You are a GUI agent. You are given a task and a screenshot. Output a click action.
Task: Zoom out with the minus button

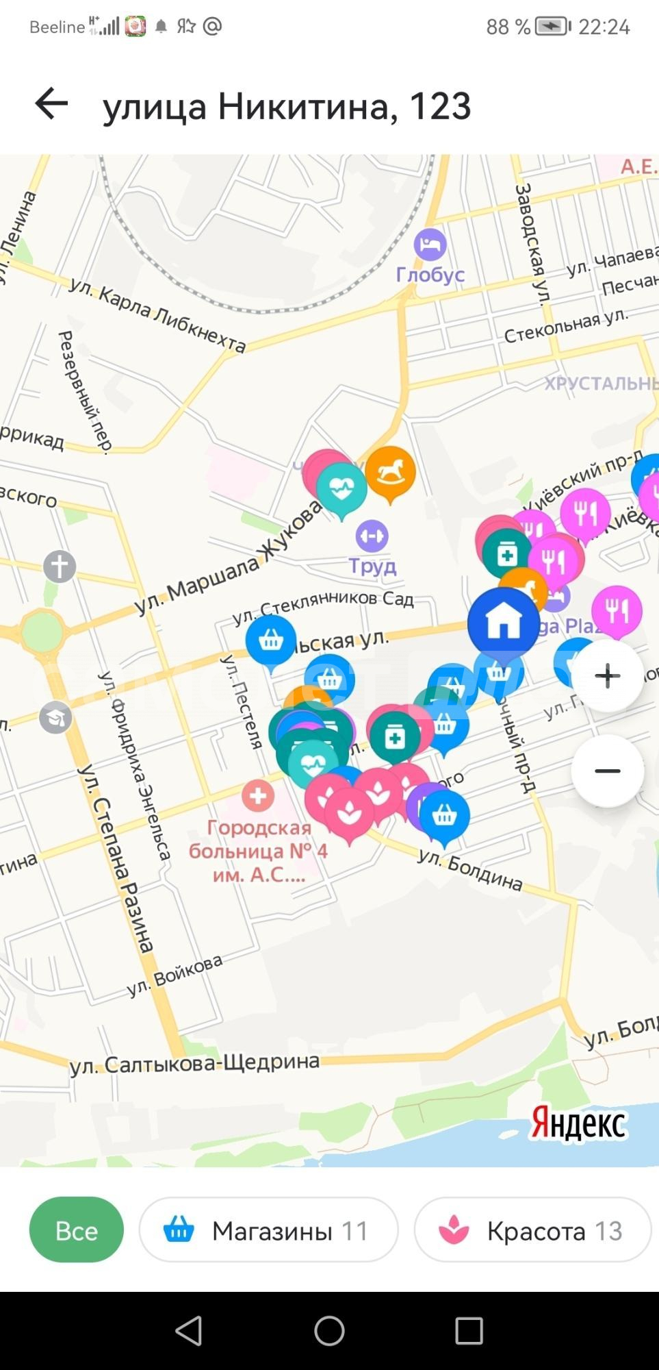click(607, 771)
